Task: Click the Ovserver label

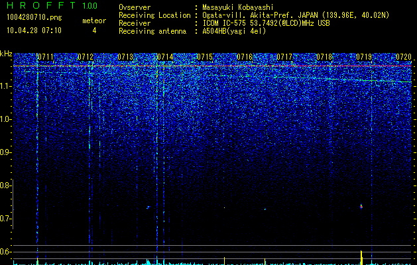Action: [135, 7]
